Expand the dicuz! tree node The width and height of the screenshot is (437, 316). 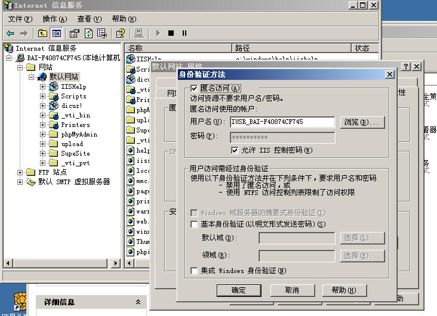tap(42, 106)
